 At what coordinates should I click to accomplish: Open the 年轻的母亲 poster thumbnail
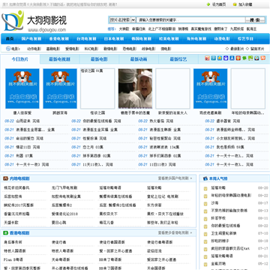click(248, 88)
